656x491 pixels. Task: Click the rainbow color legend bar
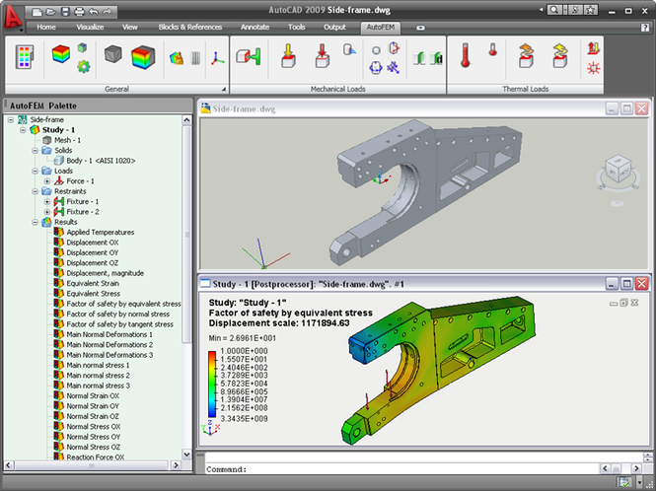(x=212, y=385)
